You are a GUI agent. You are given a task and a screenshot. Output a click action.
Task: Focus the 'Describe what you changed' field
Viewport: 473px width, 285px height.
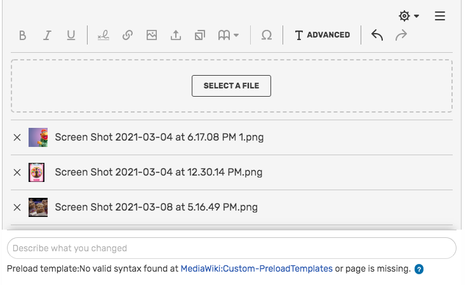(231, 248)
